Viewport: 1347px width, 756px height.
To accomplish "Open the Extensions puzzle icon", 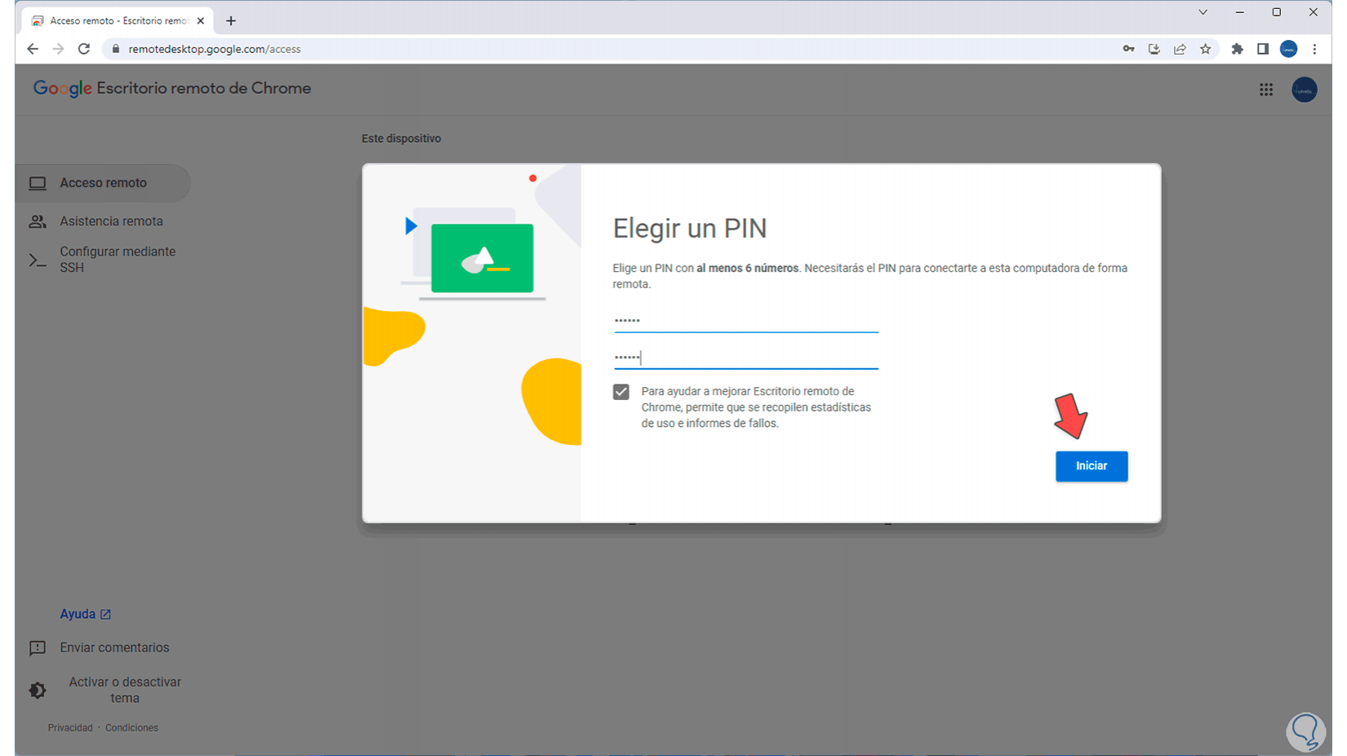I will point(1238,49).
